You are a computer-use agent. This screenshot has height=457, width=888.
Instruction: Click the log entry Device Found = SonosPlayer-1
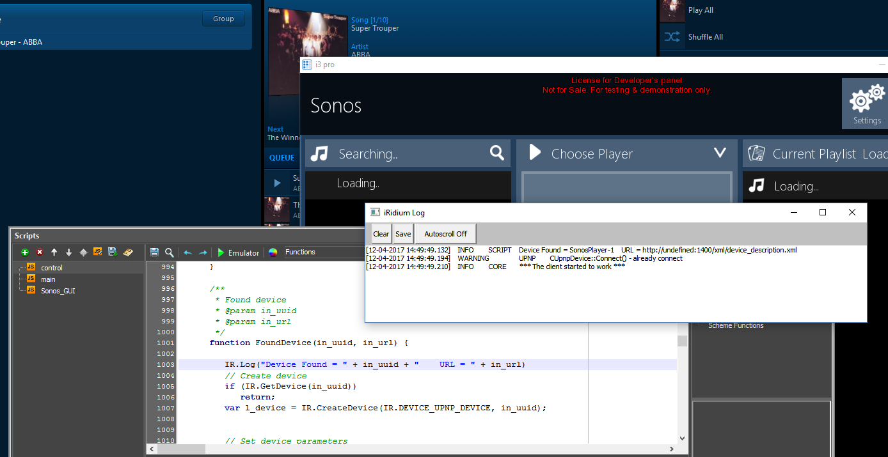click(x=582, y=250)
